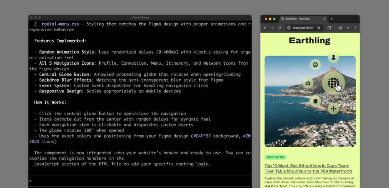Viewport: 389px width, 188px height.
Task: Go back using browser back arrow
Action: (x=265, y=28)
